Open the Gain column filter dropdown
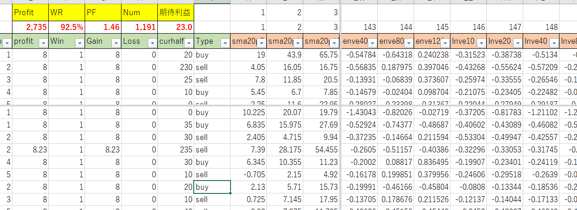Viewport: 577px width, 210px height. 115,42
